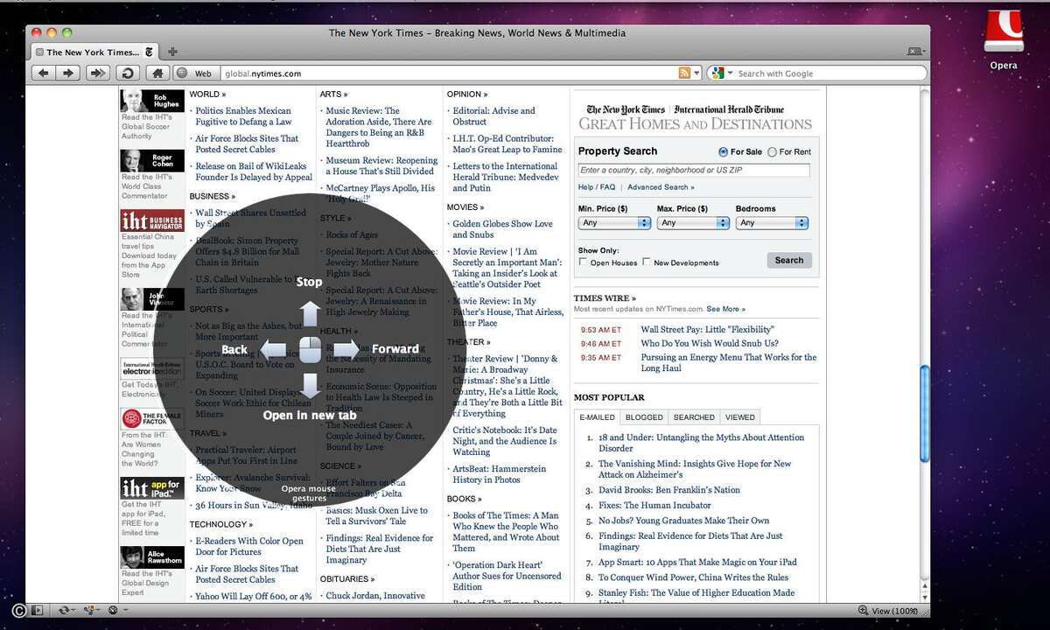Open Alice Rawsthorn columnist thumbnail
1050x630 pixels.
click(x=152, y=557)
